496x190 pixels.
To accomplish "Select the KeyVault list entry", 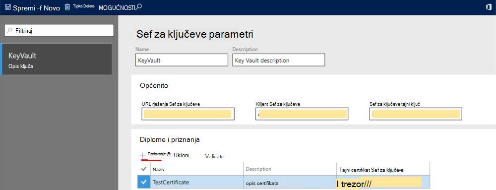I will pyautogui.click(x=57, y=59).
